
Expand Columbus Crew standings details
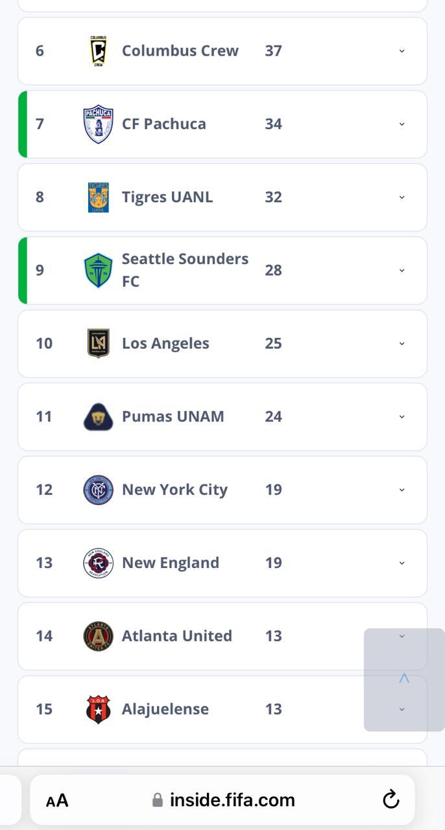(402, 51)
